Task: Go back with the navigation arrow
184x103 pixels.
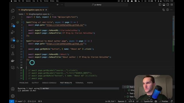Action: [x=58, y=5]
